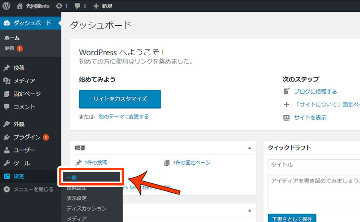The image size is (360, 222).
Task: Click the monitor icon beside サイトを表示
Action: [286, 118]
